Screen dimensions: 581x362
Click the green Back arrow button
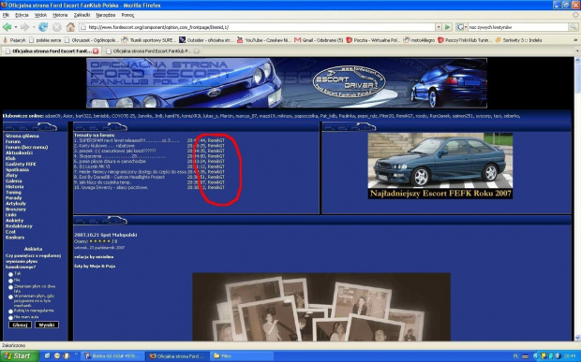coord(7,27)
